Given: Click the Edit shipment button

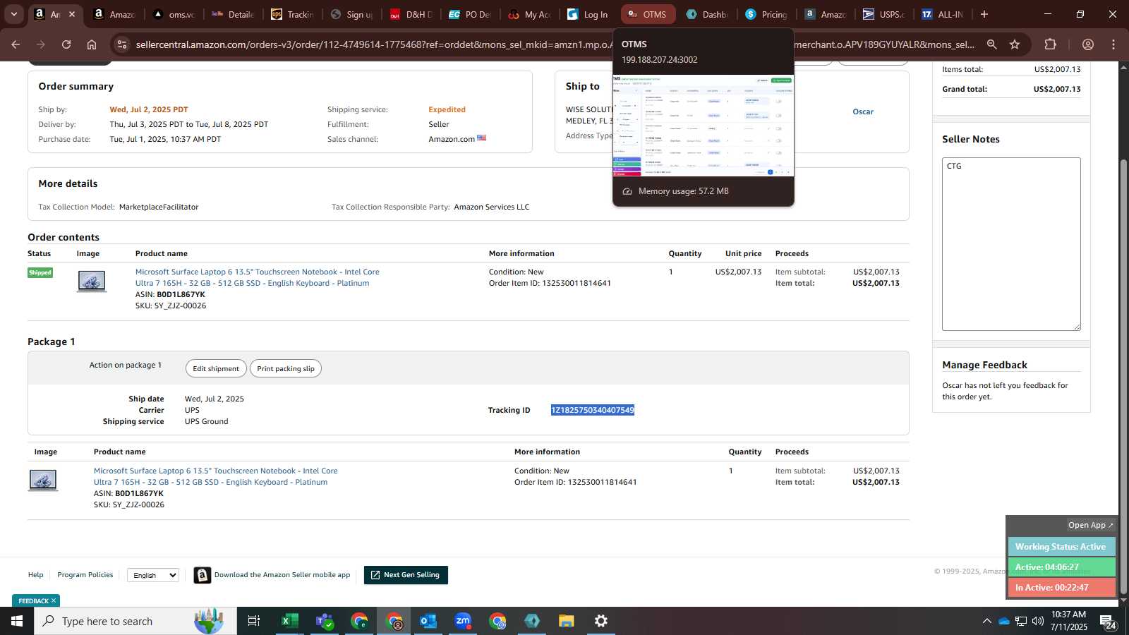Looking at the screenshot, I should 216,368.
